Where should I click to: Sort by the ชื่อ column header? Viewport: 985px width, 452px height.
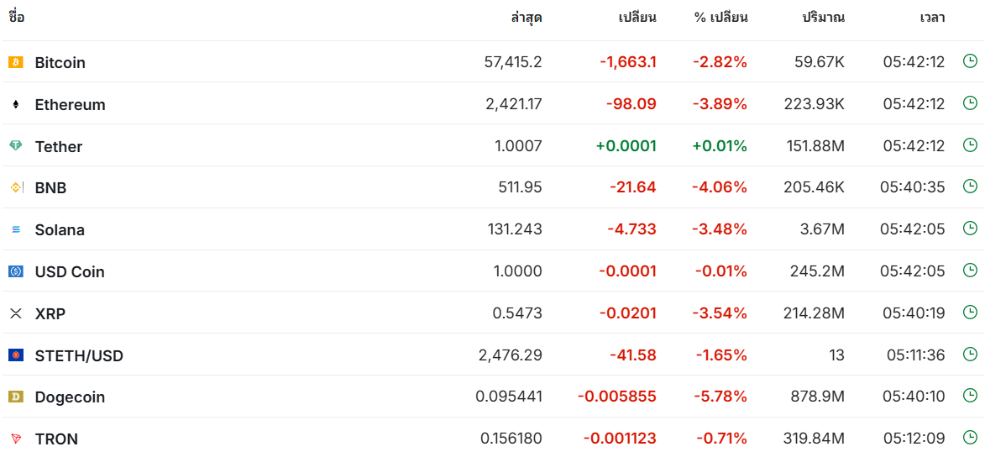17,17
